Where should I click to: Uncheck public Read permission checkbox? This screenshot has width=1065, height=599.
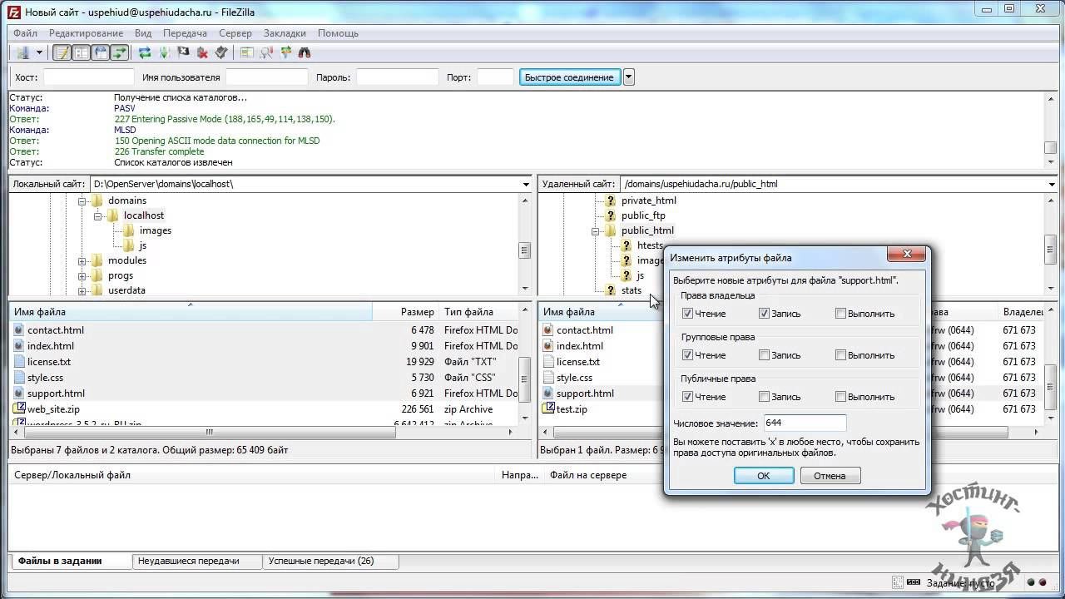(x=687, y=397)
